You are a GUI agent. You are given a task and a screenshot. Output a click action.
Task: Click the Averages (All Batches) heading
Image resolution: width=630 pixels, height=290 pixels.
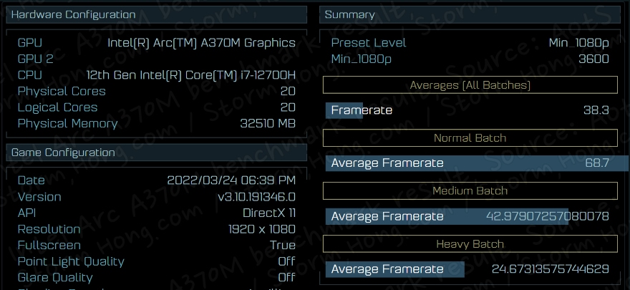[470, 85]
